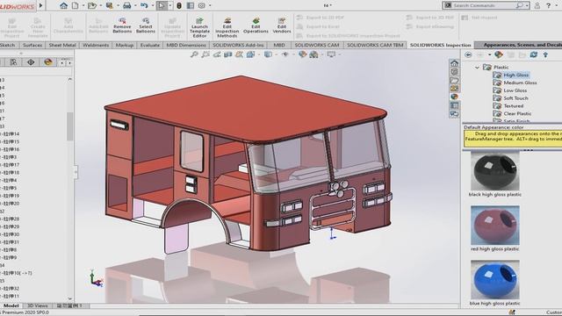Image resolution: width=562 pixels, height=316 pixels.
Task: Open the Options gear dropdown arrow
Action: [210, 5]
